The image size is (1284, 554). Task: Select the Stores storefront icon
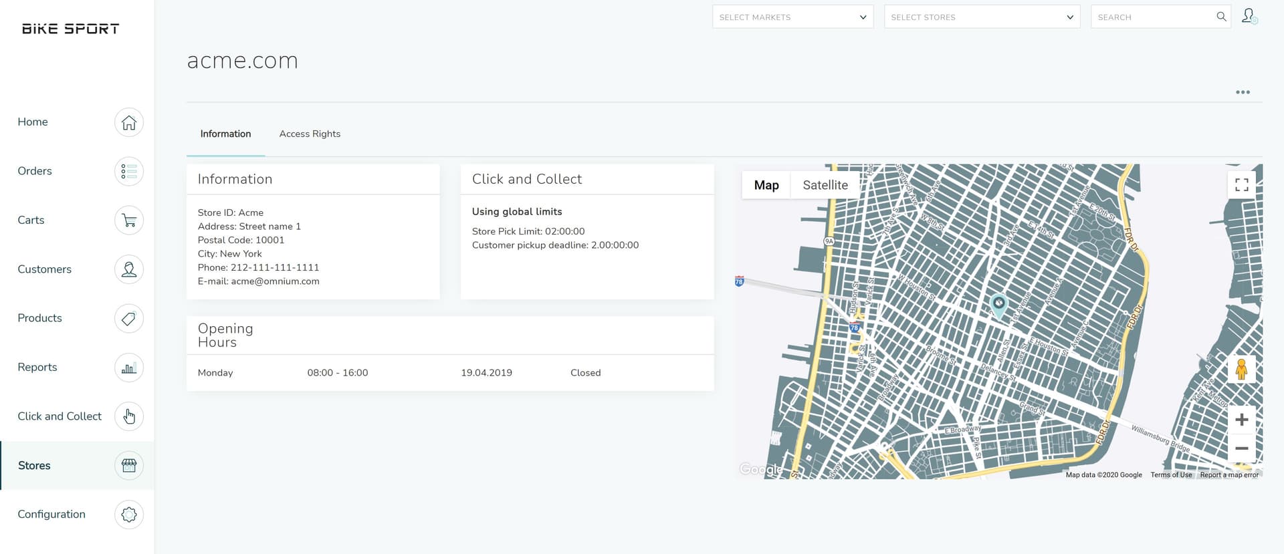coord(129,466)
